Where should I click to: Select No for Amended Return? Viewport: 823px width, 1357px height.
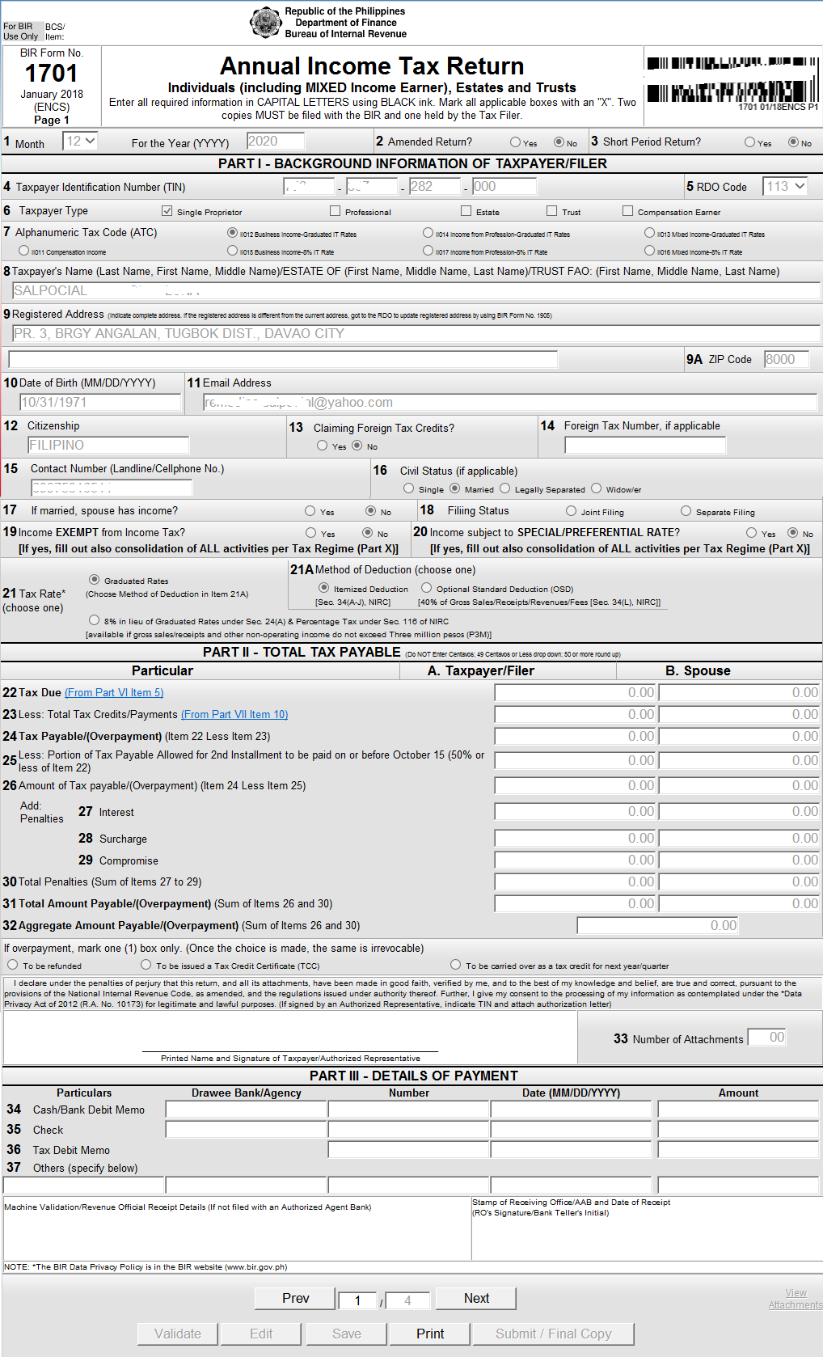coord(559,142)
